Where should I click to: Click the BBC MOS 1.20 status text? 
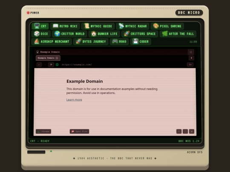coord(189,141)
